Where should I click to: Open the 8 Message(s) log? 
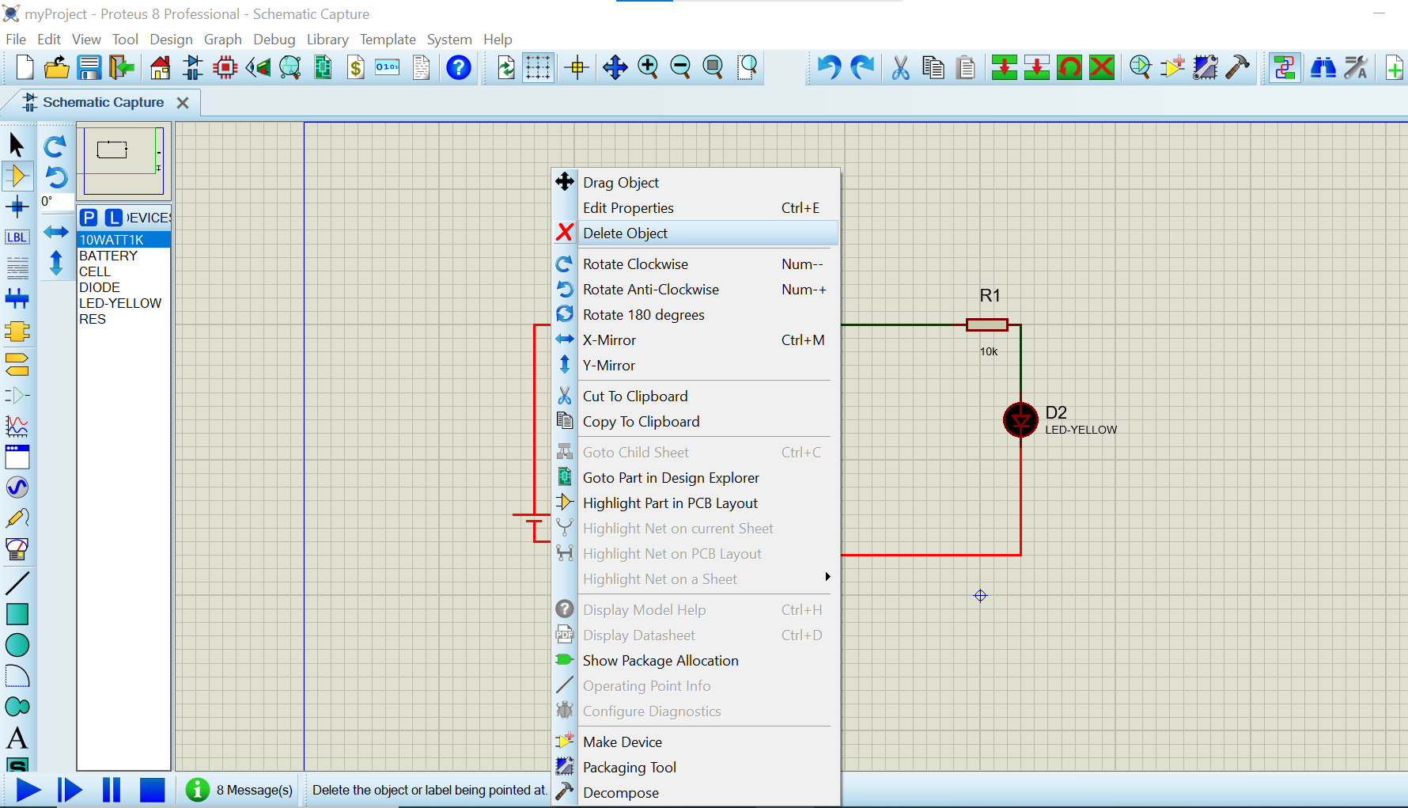pyautogui.click(x=253, y=790)
